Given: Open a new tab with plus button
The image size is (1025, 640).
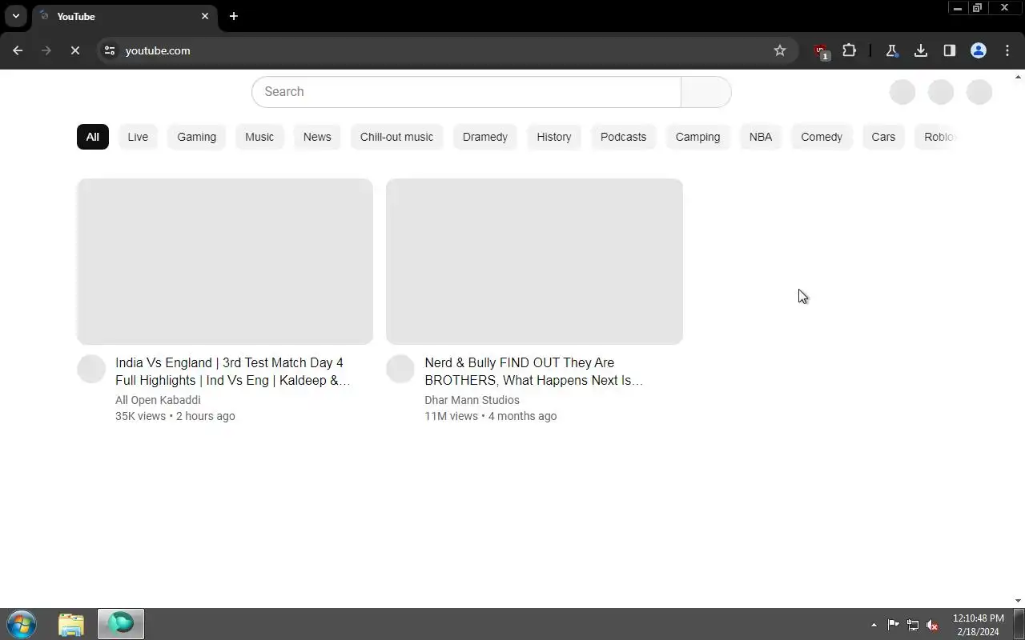Looking at the screenshot, I should coord(234,16).
